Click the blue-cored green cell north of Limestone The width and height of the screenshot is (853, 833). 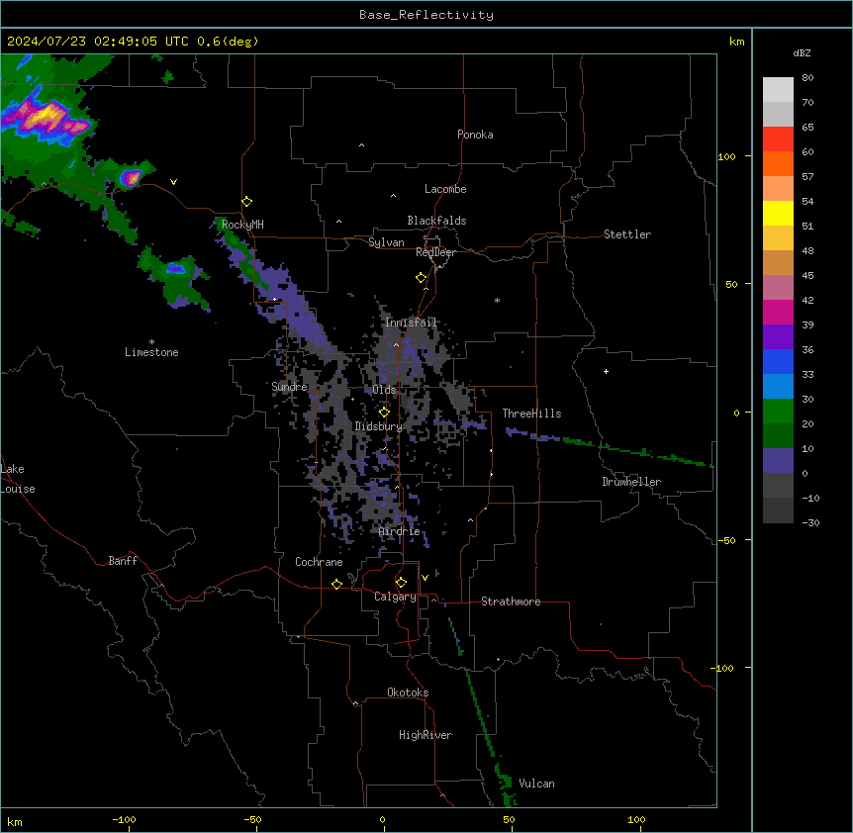pyautogui.click(x=175, y=268)
